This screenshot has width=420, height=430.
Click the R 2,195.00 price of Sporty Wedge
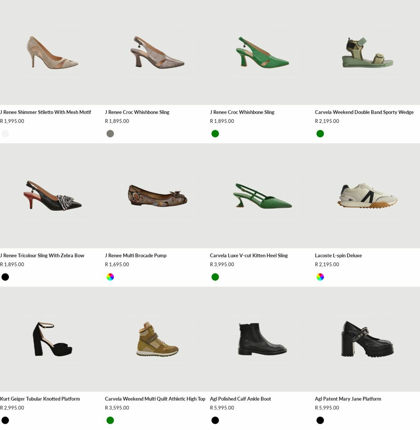pyautogui.click(x=327, y=121)
